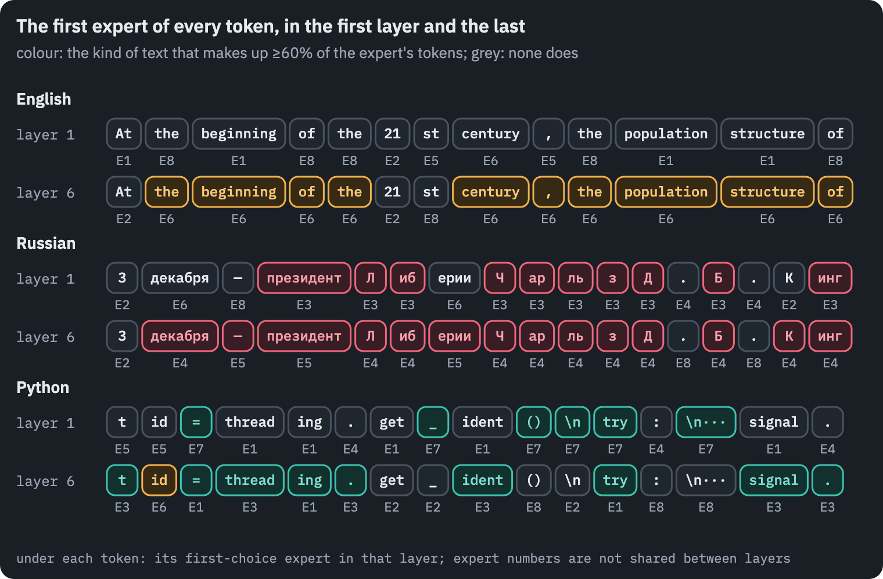The image size is (883, 579).
Task: Select the '=' token in Python layer 1
Action: coord(196,422)
